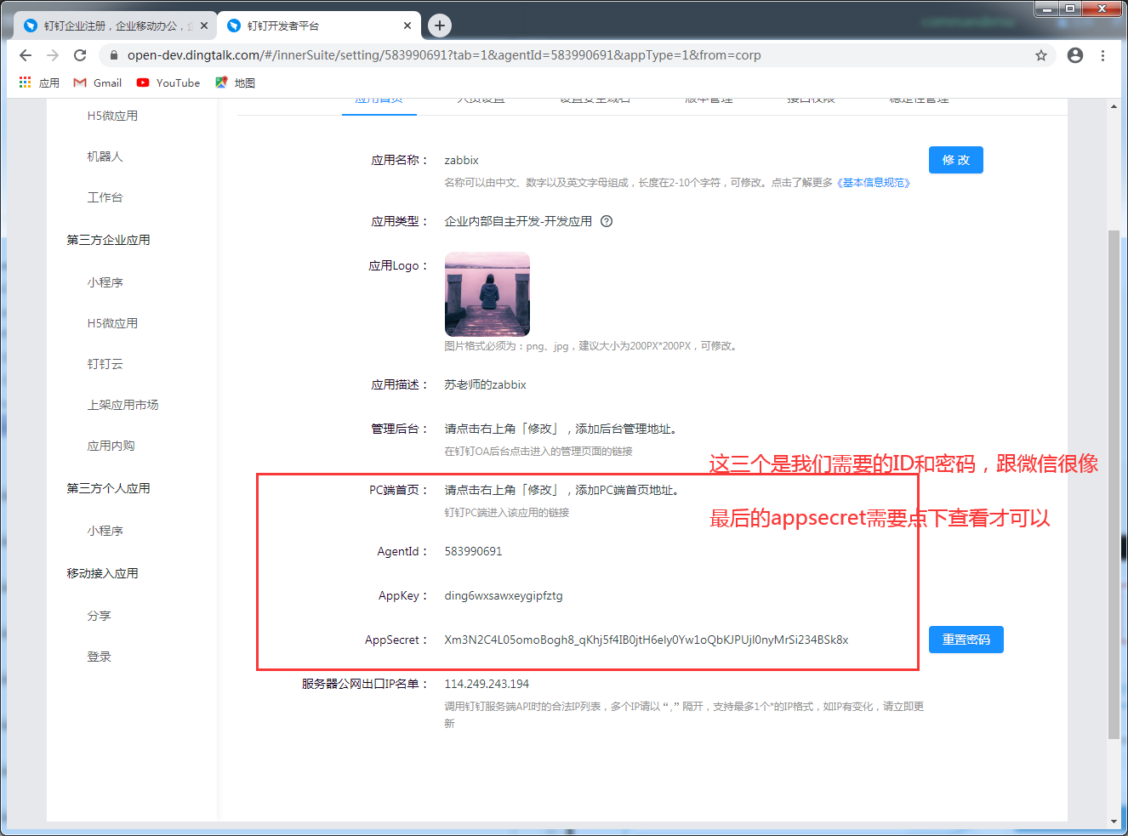The height and width of the screenshot is (836, 1128).
Task: Click the AgentId value 583990691
Action: (473, 551)
